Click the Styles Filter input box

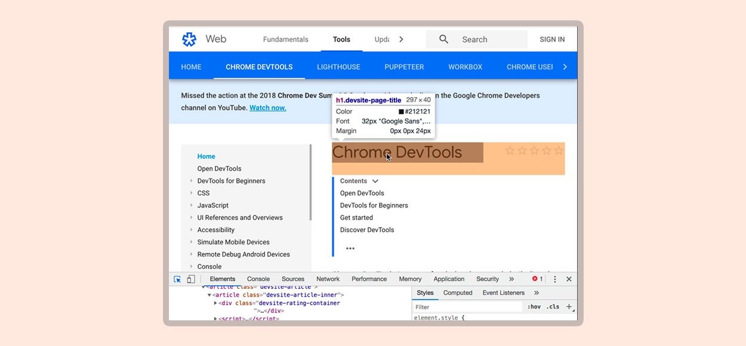click(467, 307)
